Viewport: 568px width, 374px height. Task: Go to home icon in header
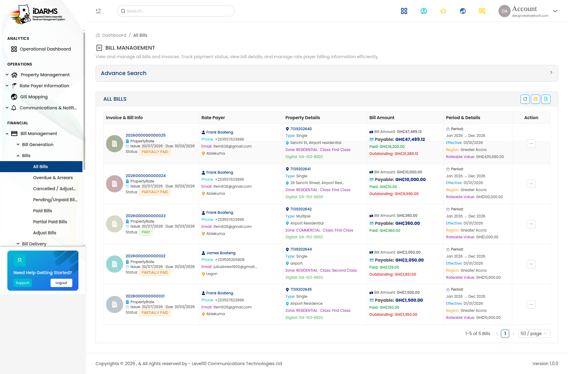(x=443, y=11)
